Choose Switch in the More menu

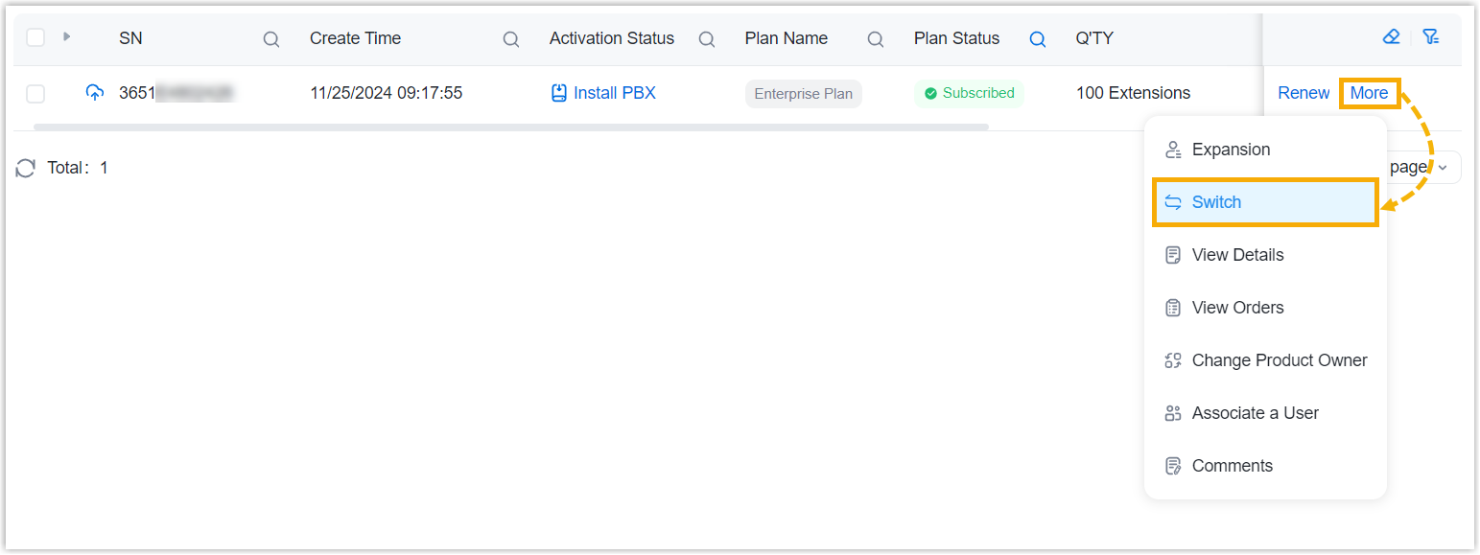[1216, 202]
